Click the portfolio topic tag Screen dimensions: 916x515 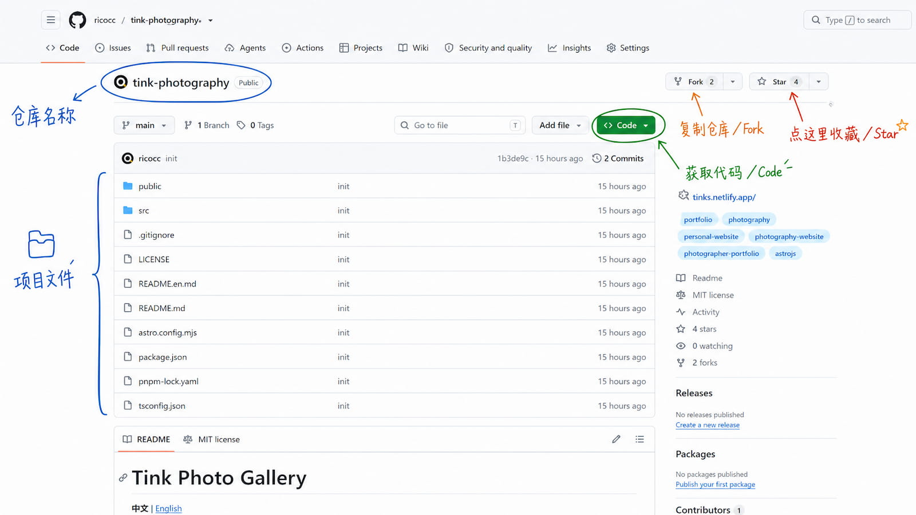coord(698,220)
